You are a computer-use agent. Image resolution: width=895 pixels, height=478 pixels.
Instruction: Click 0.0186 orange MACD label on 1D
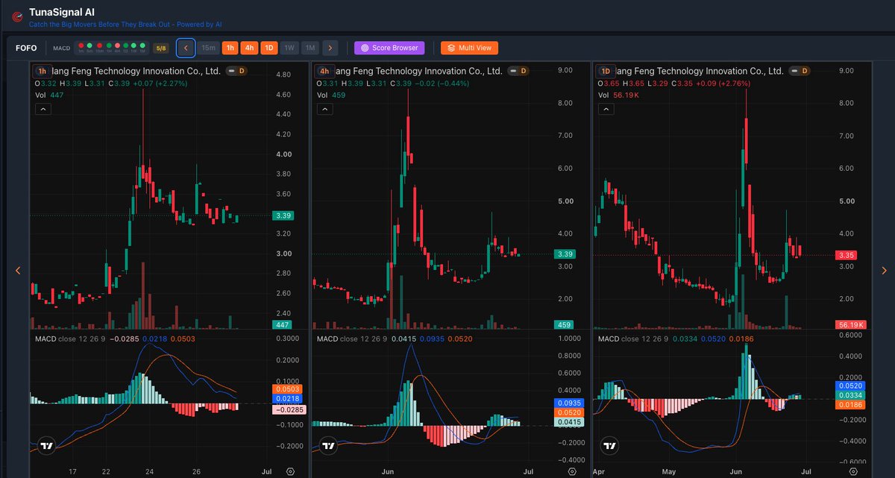[851, 404]
